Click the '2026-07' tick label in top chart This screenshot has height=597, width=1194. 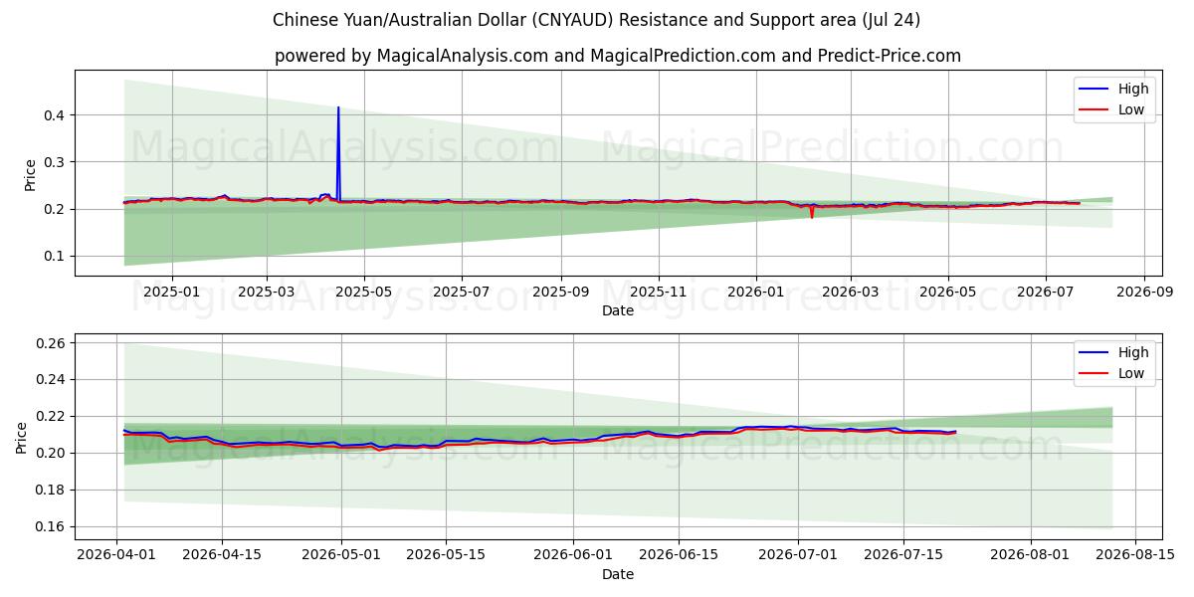[x=1045, y=293]
